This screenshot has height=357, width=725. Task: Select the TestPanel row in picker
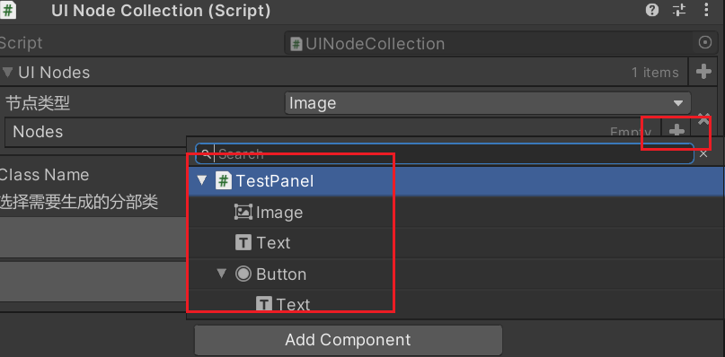(x=455, y=180)
